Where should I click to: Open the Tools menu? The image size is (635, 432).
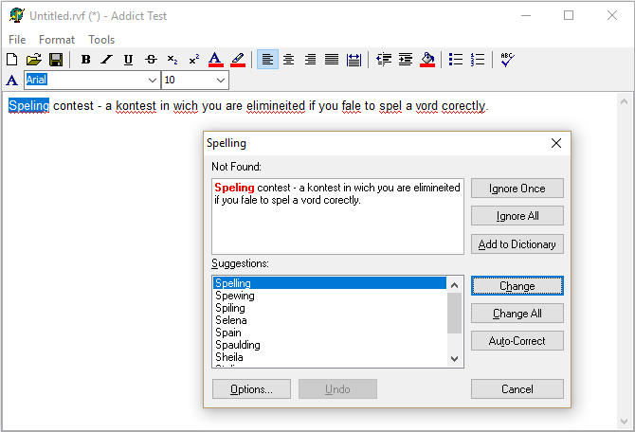coord(101,40)
